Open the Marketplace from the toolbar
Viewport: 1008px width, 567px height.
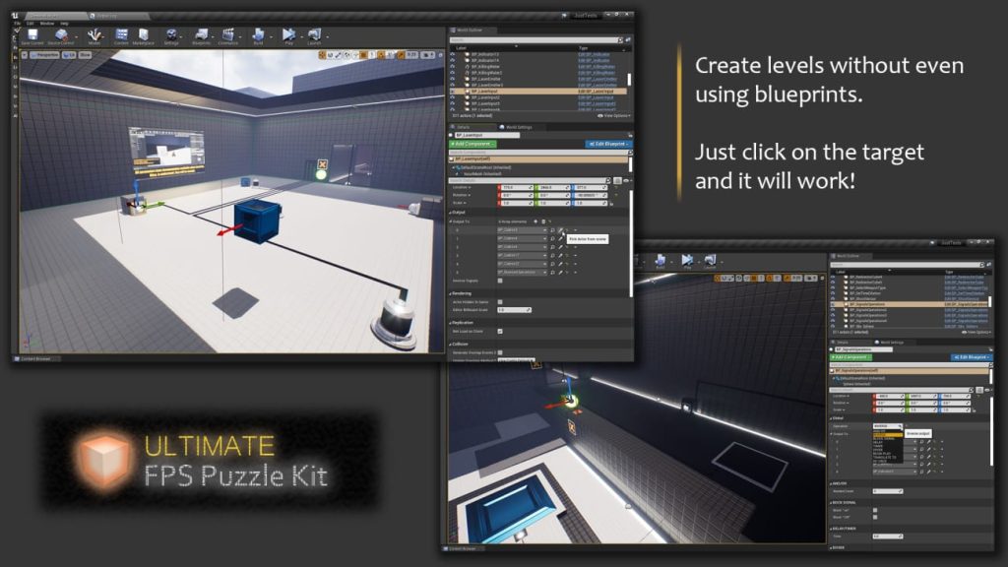(144, 36)
